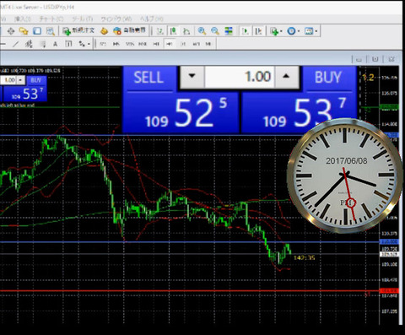The width and height of the screenshot is (405, 335).
Task: Toggle chart shift
Action: [x=258, y=30]
